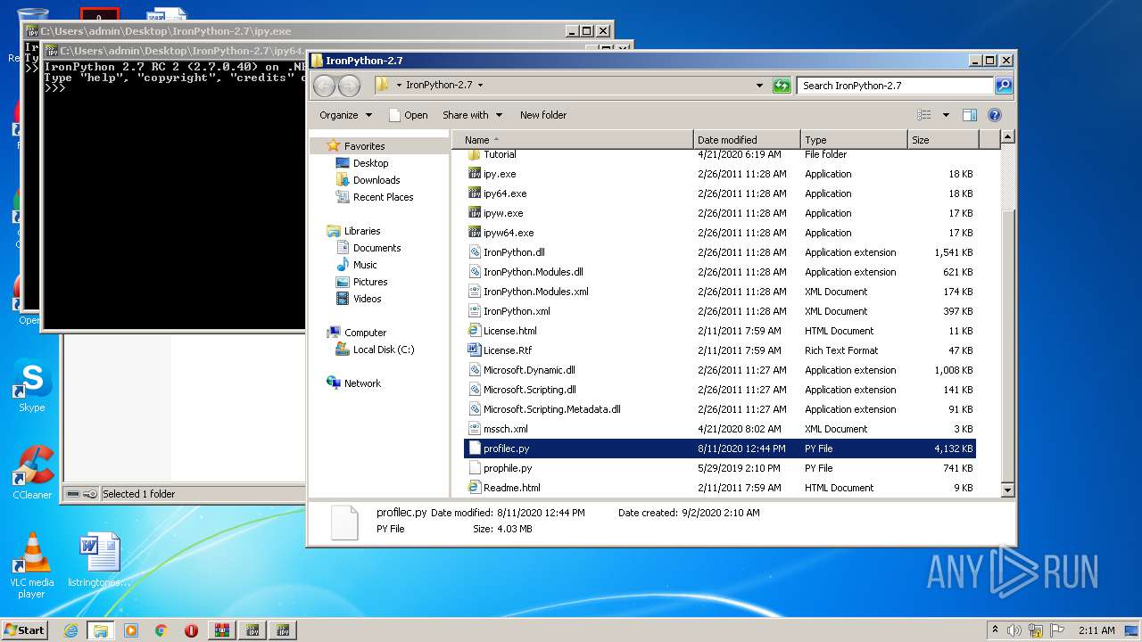The image size is (1142, 642).
Task: Select the Readme.html file icon
Action: (x=475, y=488)
